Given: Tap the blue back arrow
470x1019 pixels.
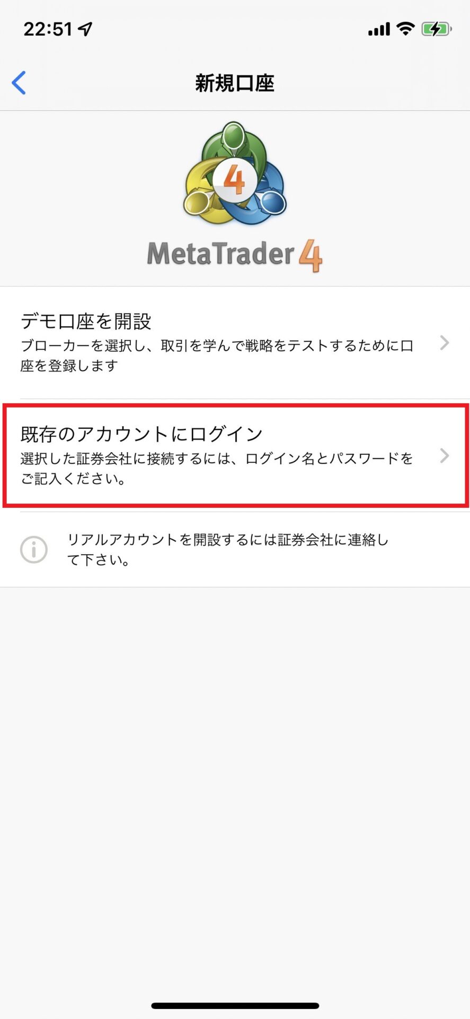Looking at the screenshot, I should 19,83.
